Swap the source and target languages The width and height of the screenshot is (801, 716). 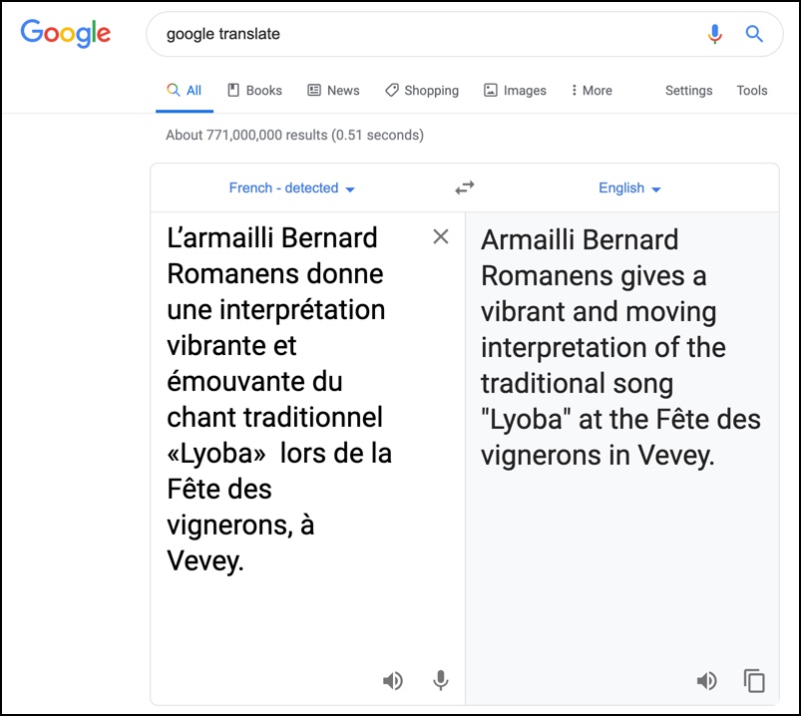tap(465, 187)
